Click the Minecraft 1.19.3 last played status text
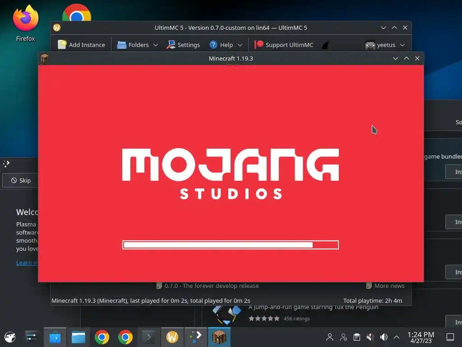The image size is (462, 347). point(151,300)
